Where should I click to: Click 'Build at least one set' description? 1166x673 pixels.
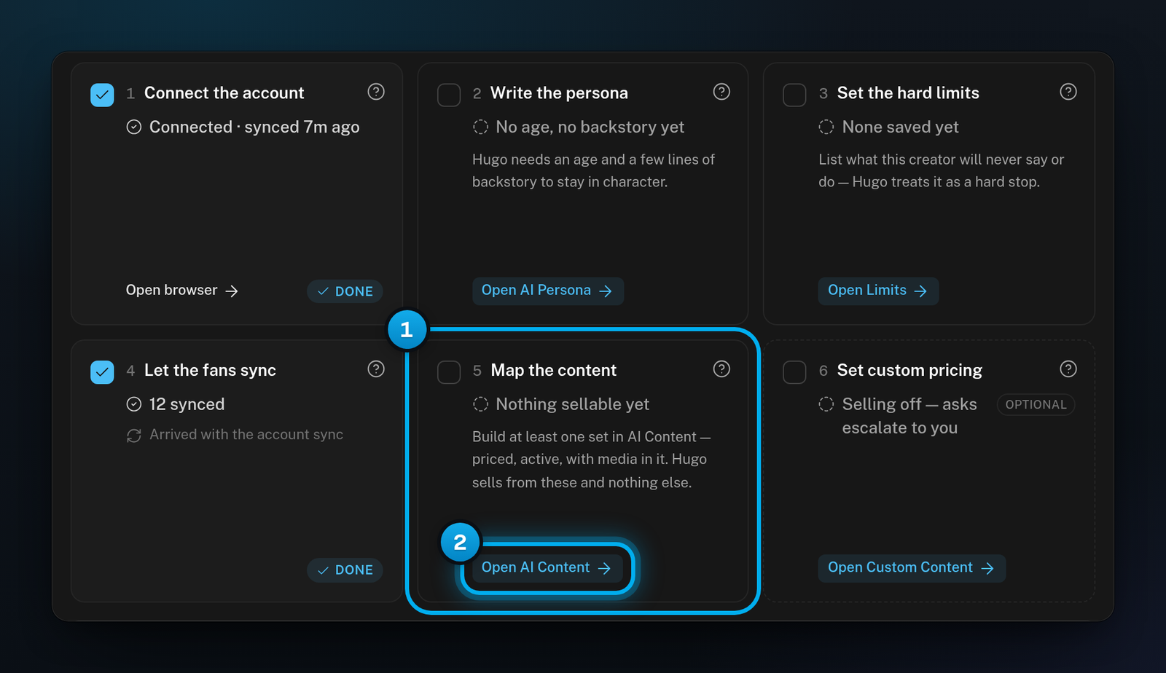click(591, 460)
